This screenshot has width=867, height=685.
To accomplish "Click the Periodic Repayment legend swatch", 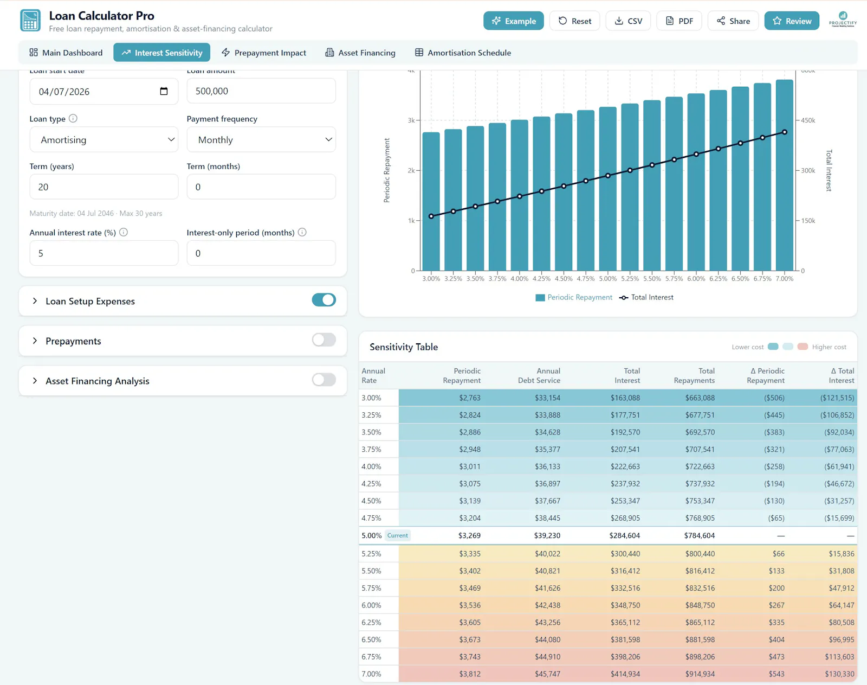I will tap(540, 297).
